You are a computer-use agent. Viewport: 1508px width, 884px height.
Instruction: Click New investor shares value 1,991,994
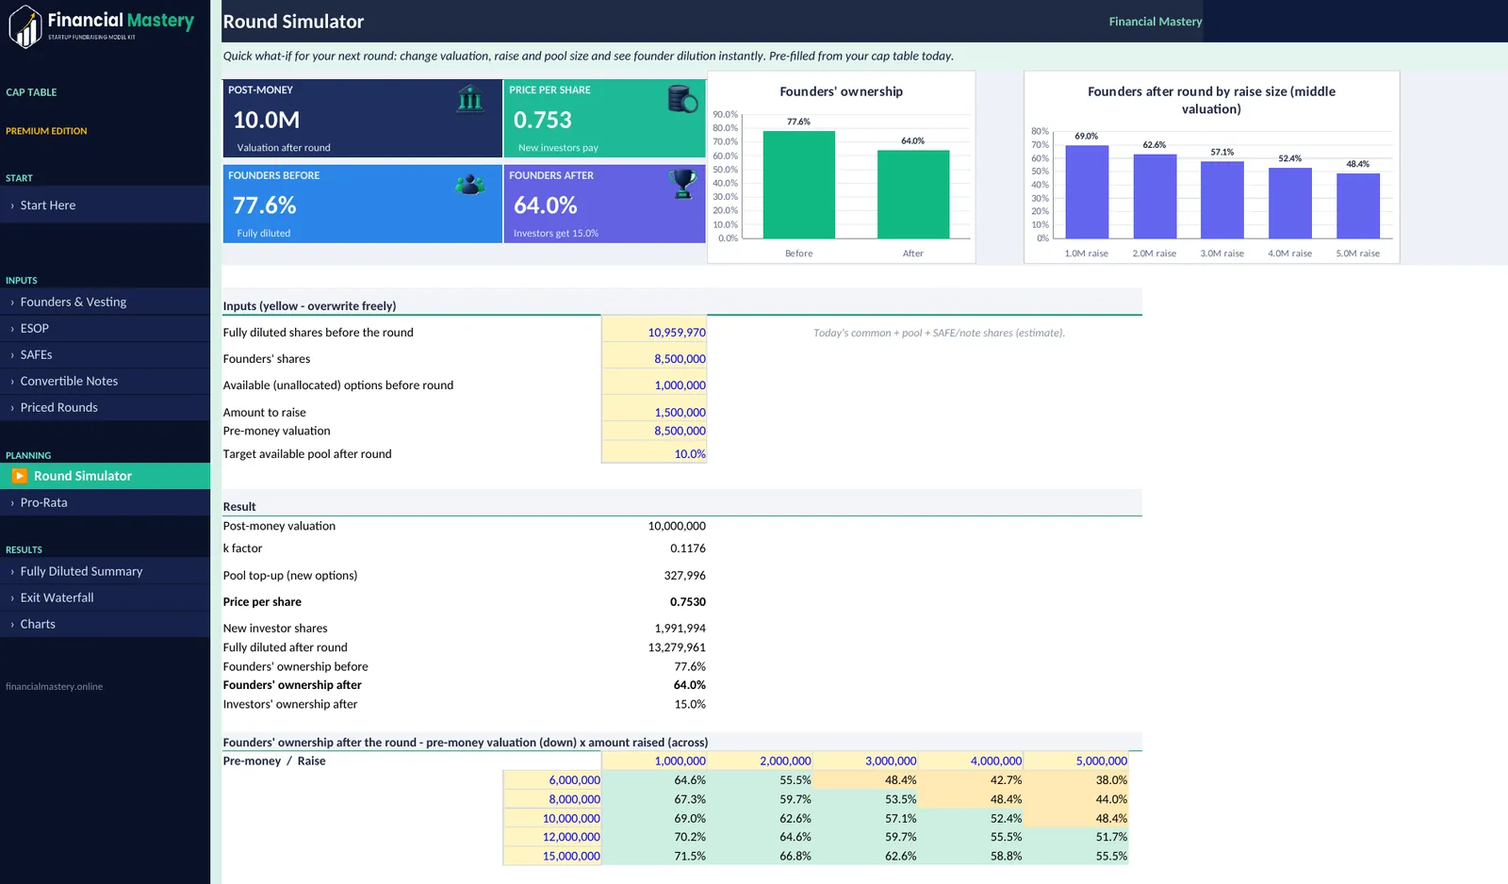[x=680, y=628]
